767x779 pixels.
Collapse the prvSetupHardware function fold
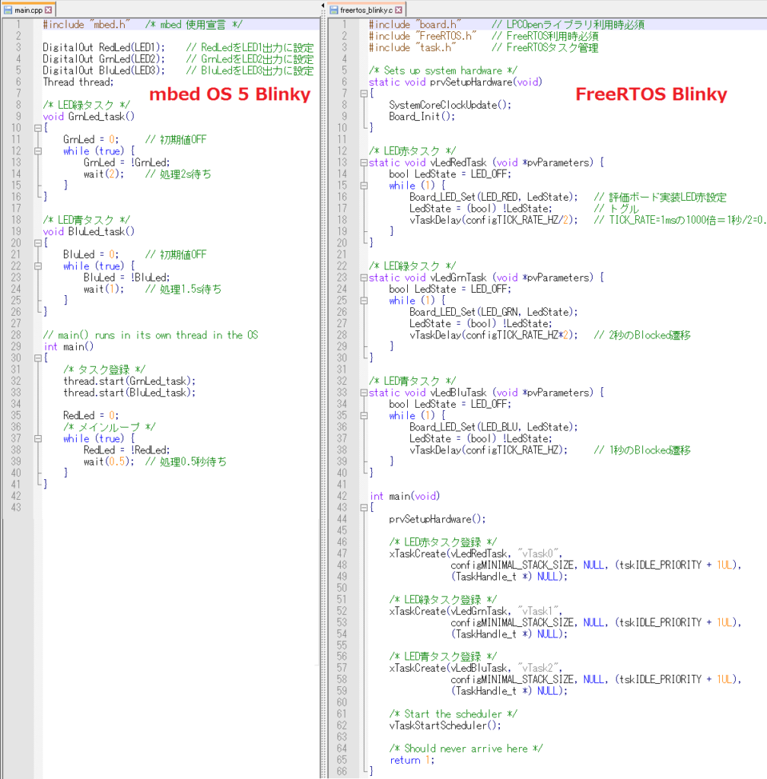[x=363, y=93]
